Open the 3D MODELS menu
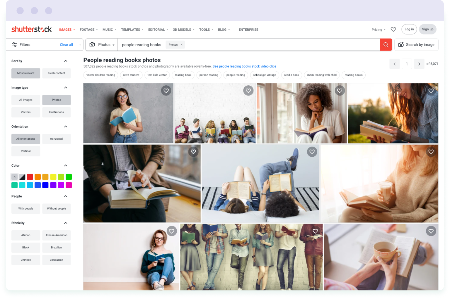This screenshot has width=450, height=299. 182,30
